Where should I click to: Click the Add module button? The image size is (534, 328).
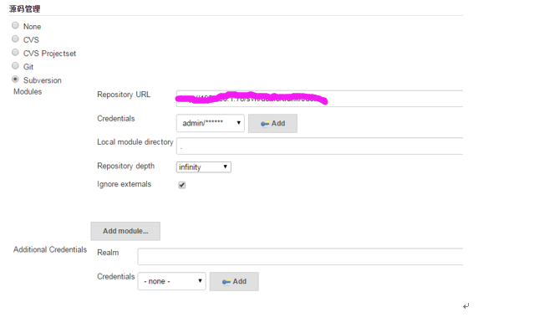coord(125,231)
